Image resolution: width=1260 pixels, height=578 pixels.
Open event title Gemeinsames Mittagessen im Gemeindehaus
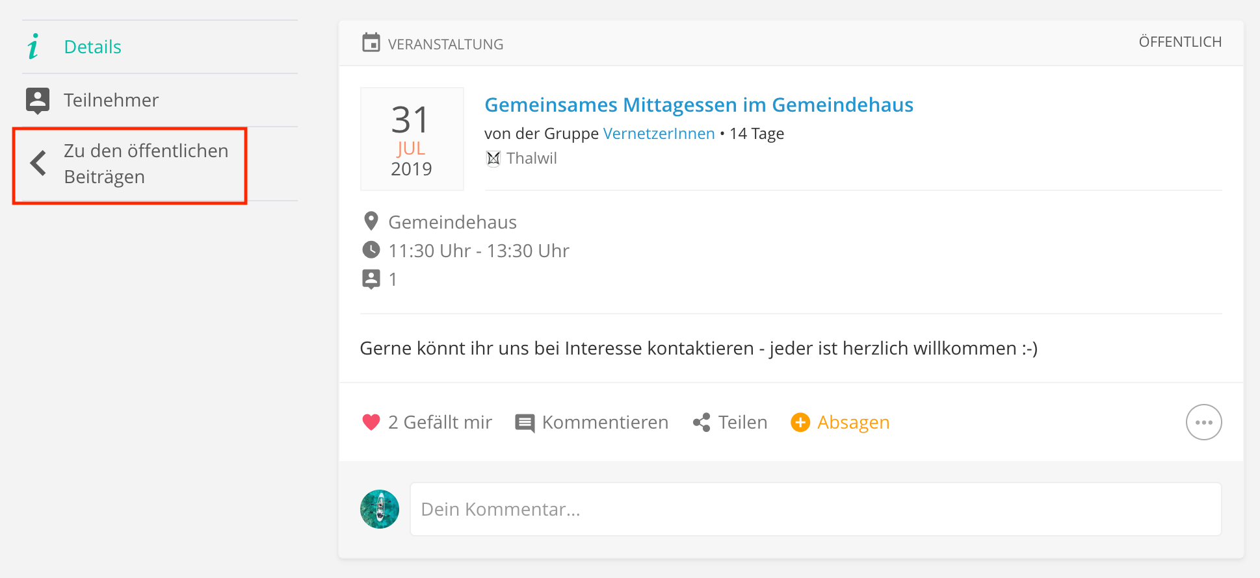coord(699,105)
